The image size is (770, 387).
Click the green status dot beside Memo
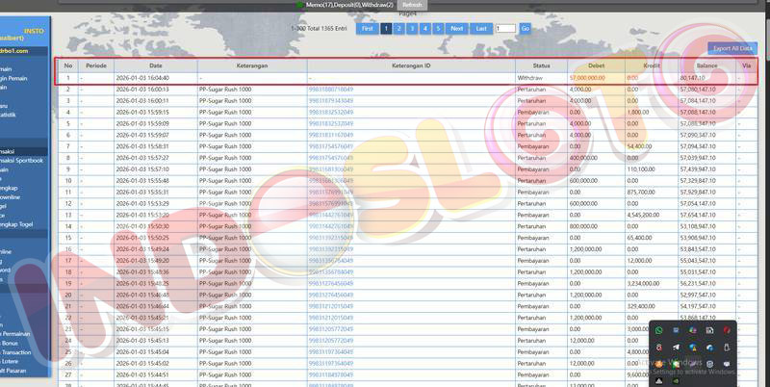pyautogui.click(x=298, y=5)
